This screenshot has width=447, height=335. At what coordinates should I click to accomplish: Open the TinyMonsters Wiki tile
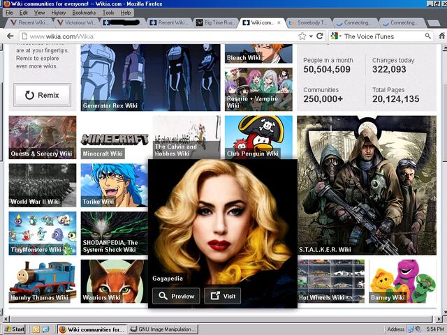pyautogui.click(x=43, y=233)
